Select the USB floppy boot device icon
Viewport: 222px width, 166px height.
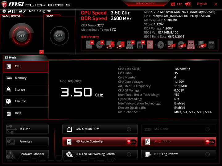point(201,45)
